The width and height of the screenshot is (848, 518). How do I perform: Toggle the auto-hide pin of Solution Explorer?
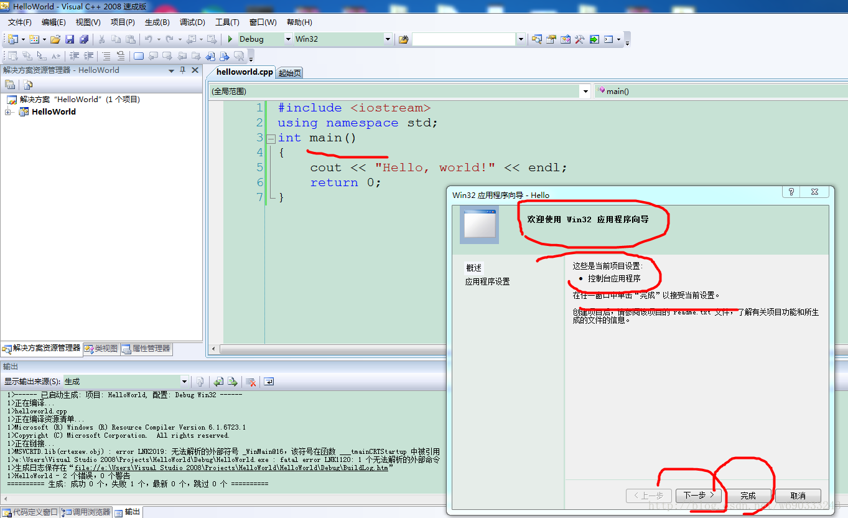coord(183,70)
